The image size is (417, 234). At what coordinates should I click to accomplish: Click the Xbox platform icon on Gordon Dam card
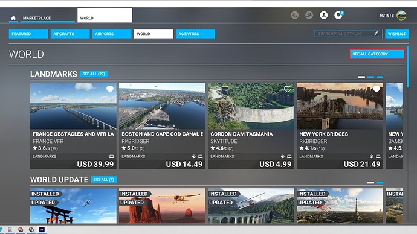[x=283, y=157]
